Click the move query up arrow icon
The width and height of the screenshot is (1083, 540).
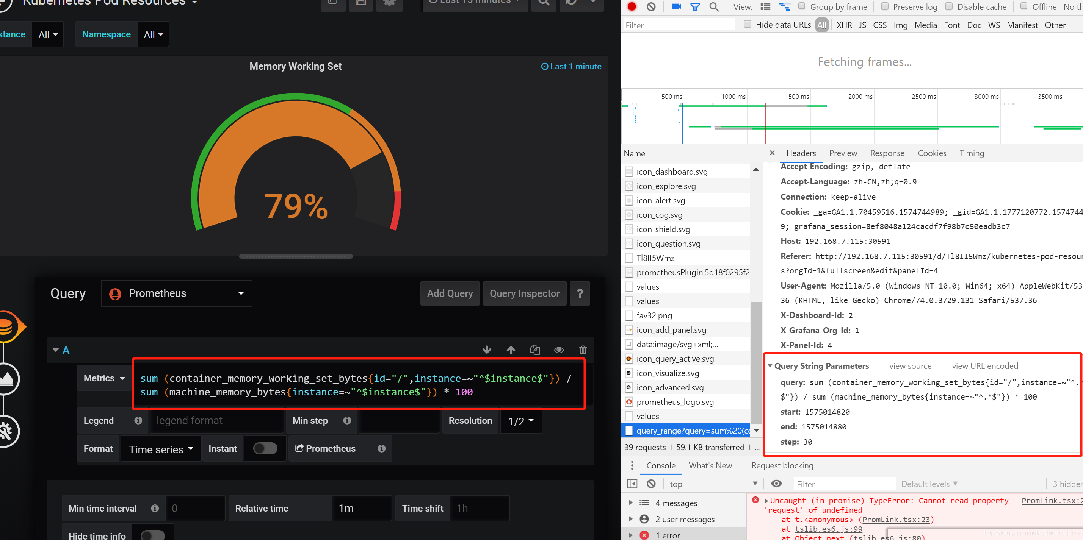click(511, 350)
